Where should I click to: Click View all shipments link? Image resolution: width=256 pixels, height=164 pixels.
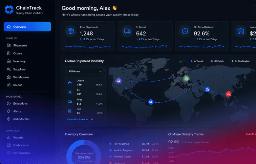pyautogui.click(x=80, y=119)
